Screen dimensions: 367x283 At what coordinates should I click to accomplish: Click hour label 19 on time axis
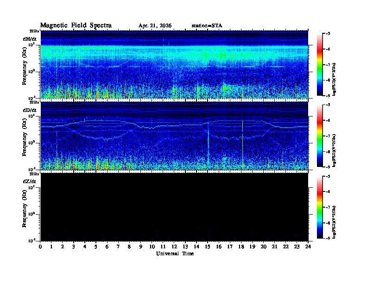252,246
